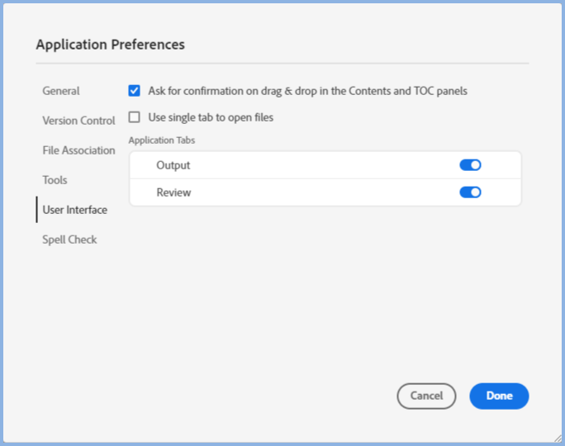Click the dialog resize grip corner

[x=558, y=439]
